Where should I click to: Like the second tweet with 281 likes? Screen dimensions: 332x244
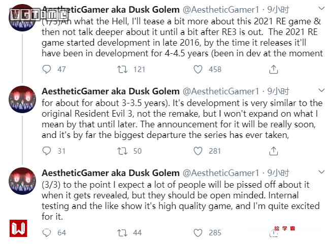click(199, 151)
